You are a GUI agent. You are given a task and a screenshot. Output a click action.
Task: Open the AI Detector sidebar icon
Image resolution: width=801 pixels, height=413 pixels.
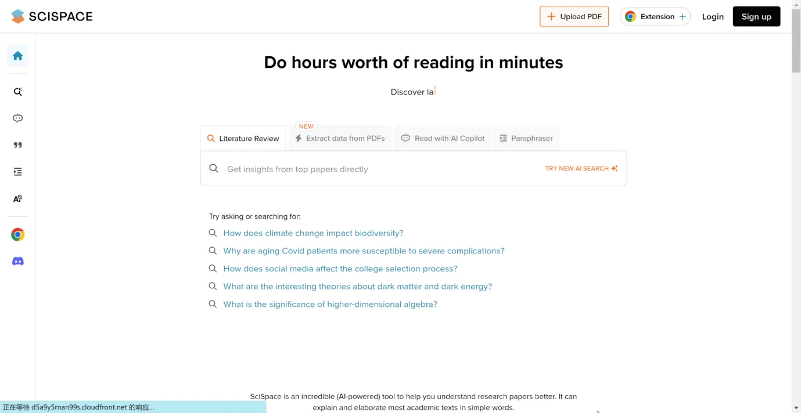pyautogui.click(x=17, y=198)
